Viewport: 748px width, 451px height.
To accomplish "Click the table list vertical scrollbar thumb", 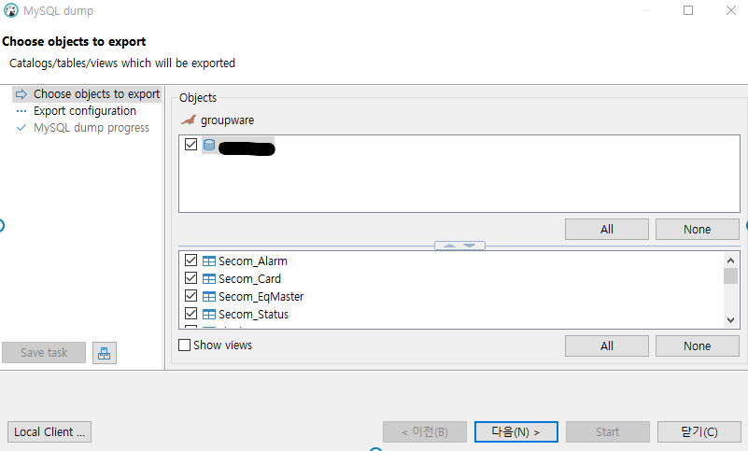I will pyautogui.click(x=730, y=275).
